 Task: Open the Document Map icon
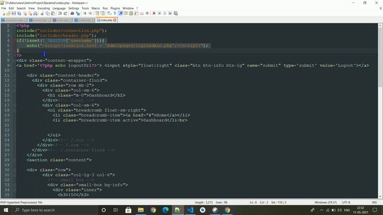coord(131,13)
